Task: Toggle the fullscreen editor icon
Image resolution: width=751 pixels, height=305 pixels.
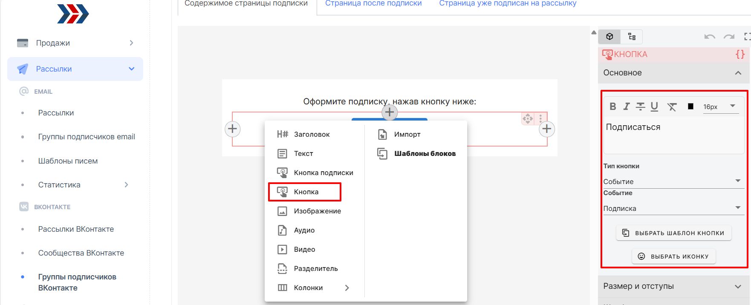Action: [747, 37]
